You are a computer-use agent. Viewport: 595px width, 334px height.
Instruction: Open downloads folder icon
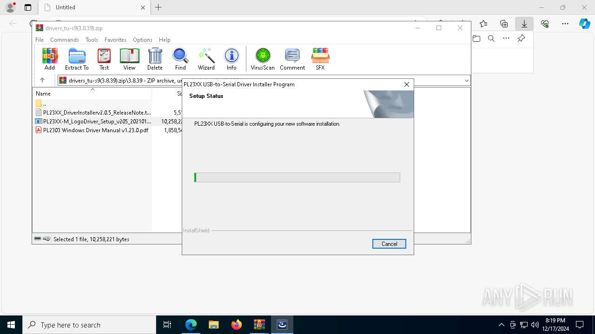click(x=476, y=39)
